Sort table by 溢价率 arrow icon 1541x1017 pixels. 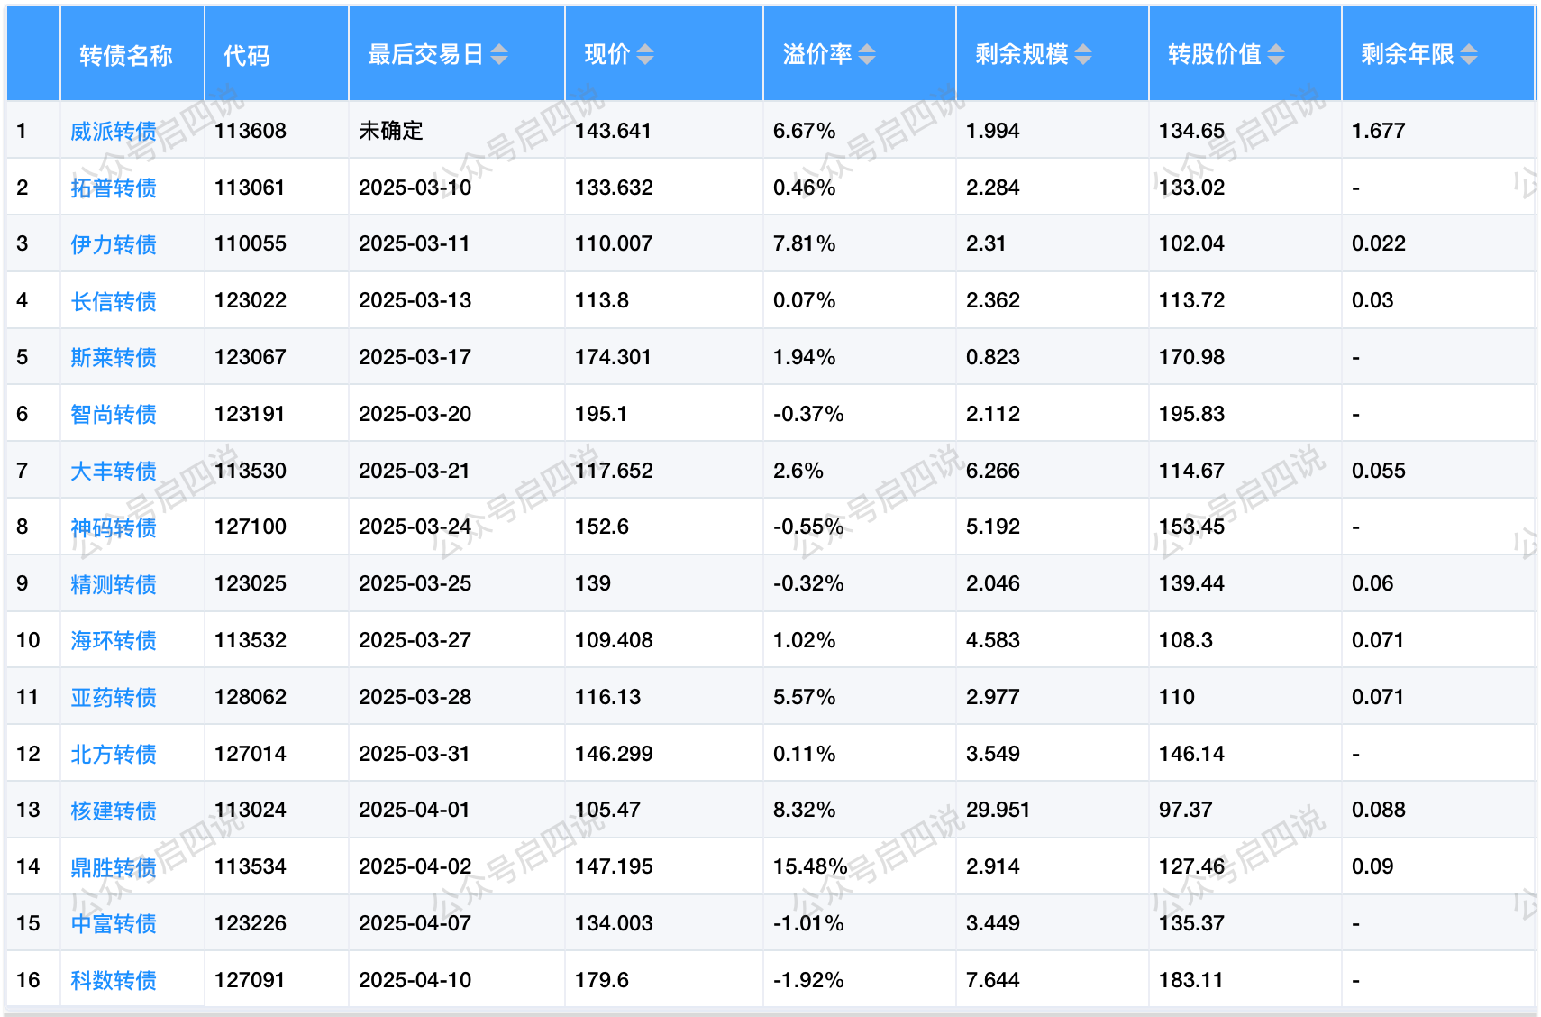[867, 55]
